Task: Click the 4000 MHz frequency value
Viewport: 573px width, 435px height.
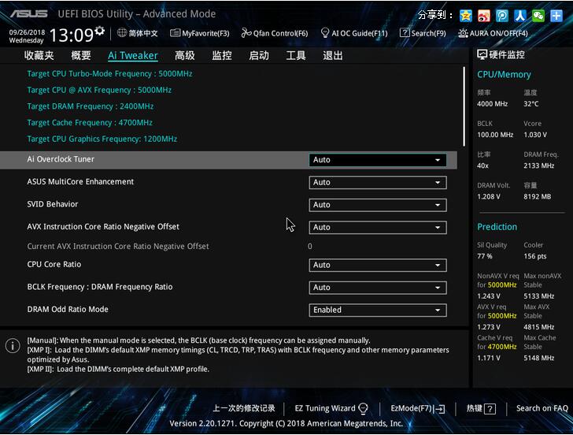Action: (492, 104)
